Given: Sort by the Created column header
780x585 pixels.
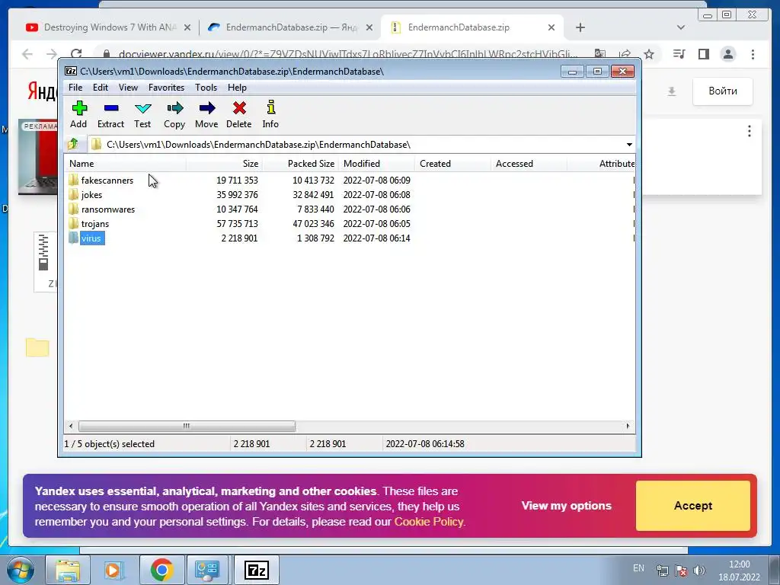Looking at the screenshot, I should click(x=452, y=164).
